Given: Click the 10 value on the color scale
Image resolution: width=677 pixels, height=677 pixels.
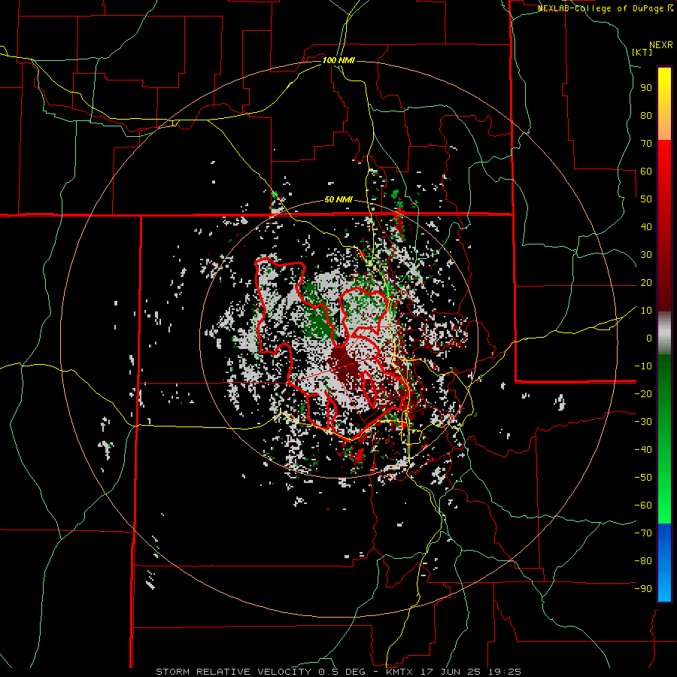Looking at the screenshot, I should point(646,311).
